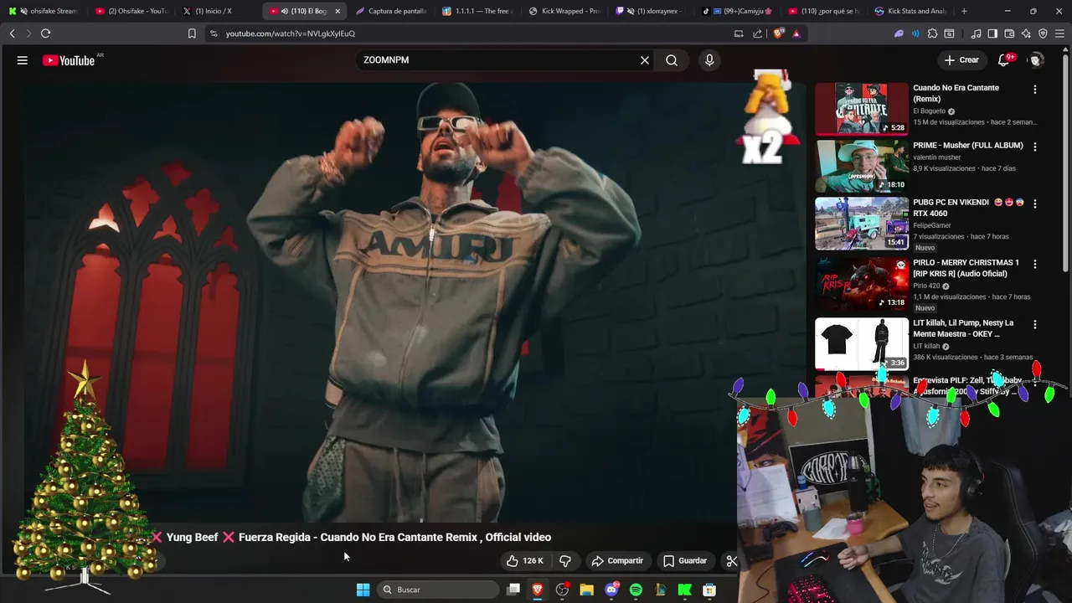
Task: Open the YouTube notifications bell
Action: point(1004,60)
